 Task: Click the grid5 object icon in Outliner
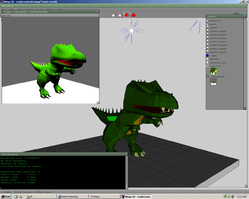[208, 24]
